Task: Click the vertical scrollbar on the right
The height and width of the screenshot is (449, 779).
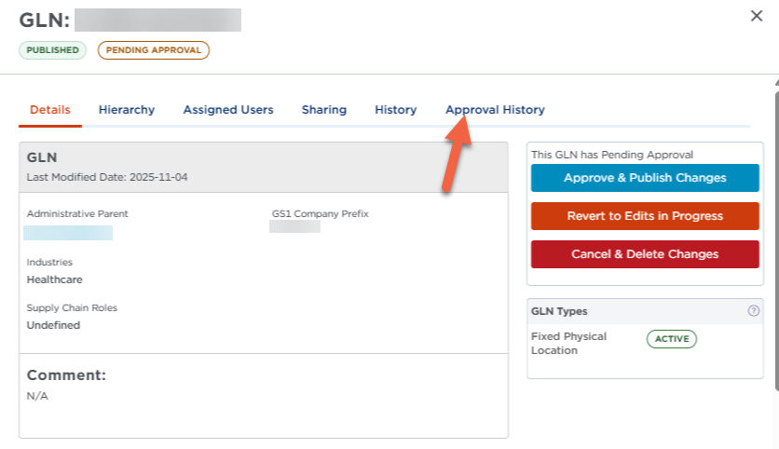Action: [774, 233]
